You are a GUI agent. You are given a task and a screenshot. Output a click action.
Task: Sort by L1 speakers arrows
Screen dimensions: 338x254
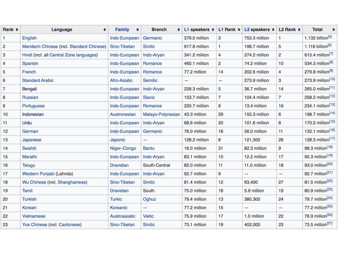coord(213,29)
